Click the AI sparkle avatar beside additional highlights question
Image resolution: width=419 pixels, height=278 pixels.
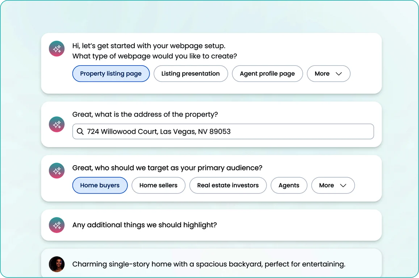pyautogui.click(x=57, y=225)
